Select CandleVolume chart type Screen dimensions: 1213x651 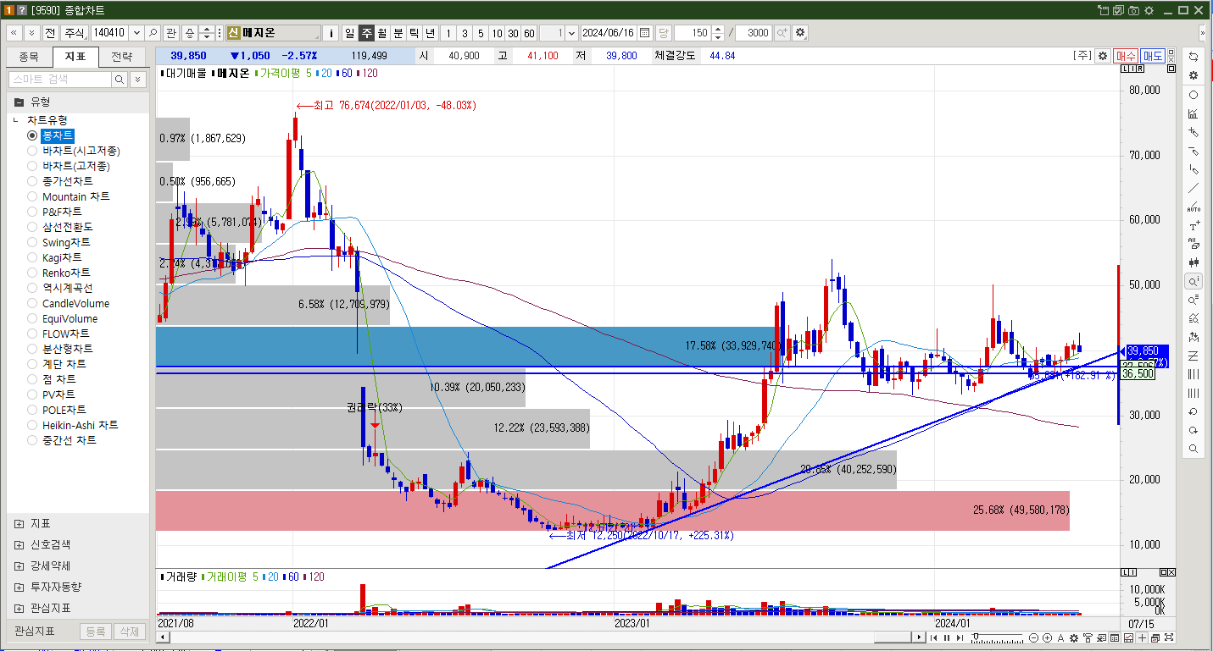click(x=32, y=303)
